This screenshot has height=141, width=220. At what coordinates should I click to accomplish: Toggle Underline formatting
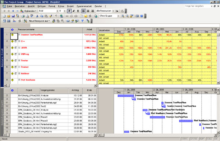coord(78,11)
